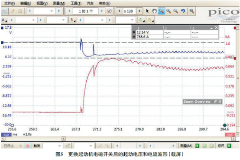Image resolution: width=240 pixels, height=160 pixels.
Task: Increase the x128 zoom factor with right arrow
Action: point(139,11)
